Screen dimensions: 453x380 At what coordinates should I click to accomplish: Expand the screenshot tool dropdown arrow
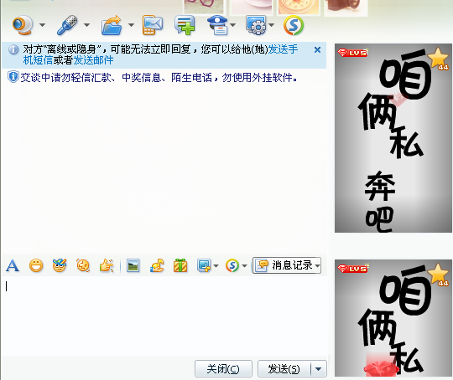[216, 265]
